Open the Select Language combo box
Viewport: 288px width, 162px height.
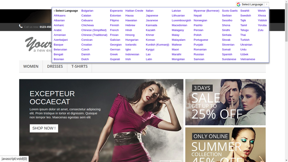[x=252, y=4]
